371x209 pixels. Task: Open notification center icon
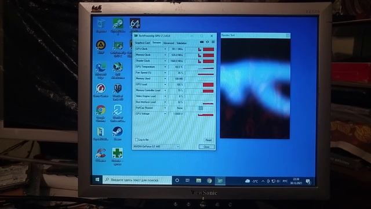tap(308, 182)
